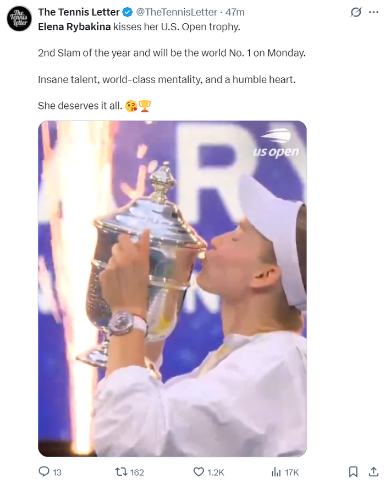Click the 1.2K likes count
385x484 pixels.
click(x=216, y=472)
